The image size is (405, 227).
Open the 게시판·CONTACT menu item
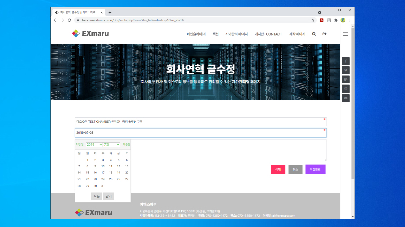[268, 34]
